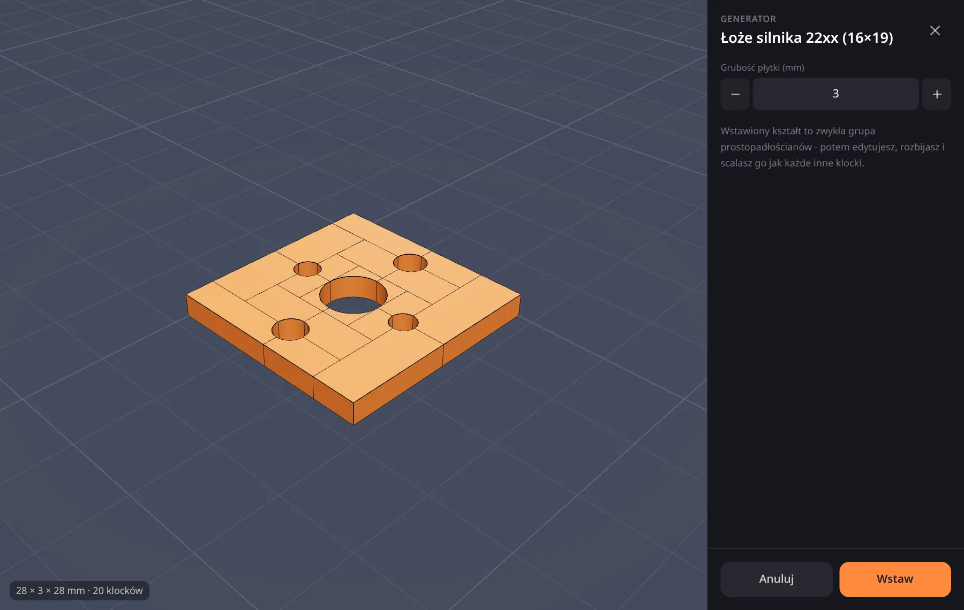Insert the shape using the Wstaw button

point(895,579)
